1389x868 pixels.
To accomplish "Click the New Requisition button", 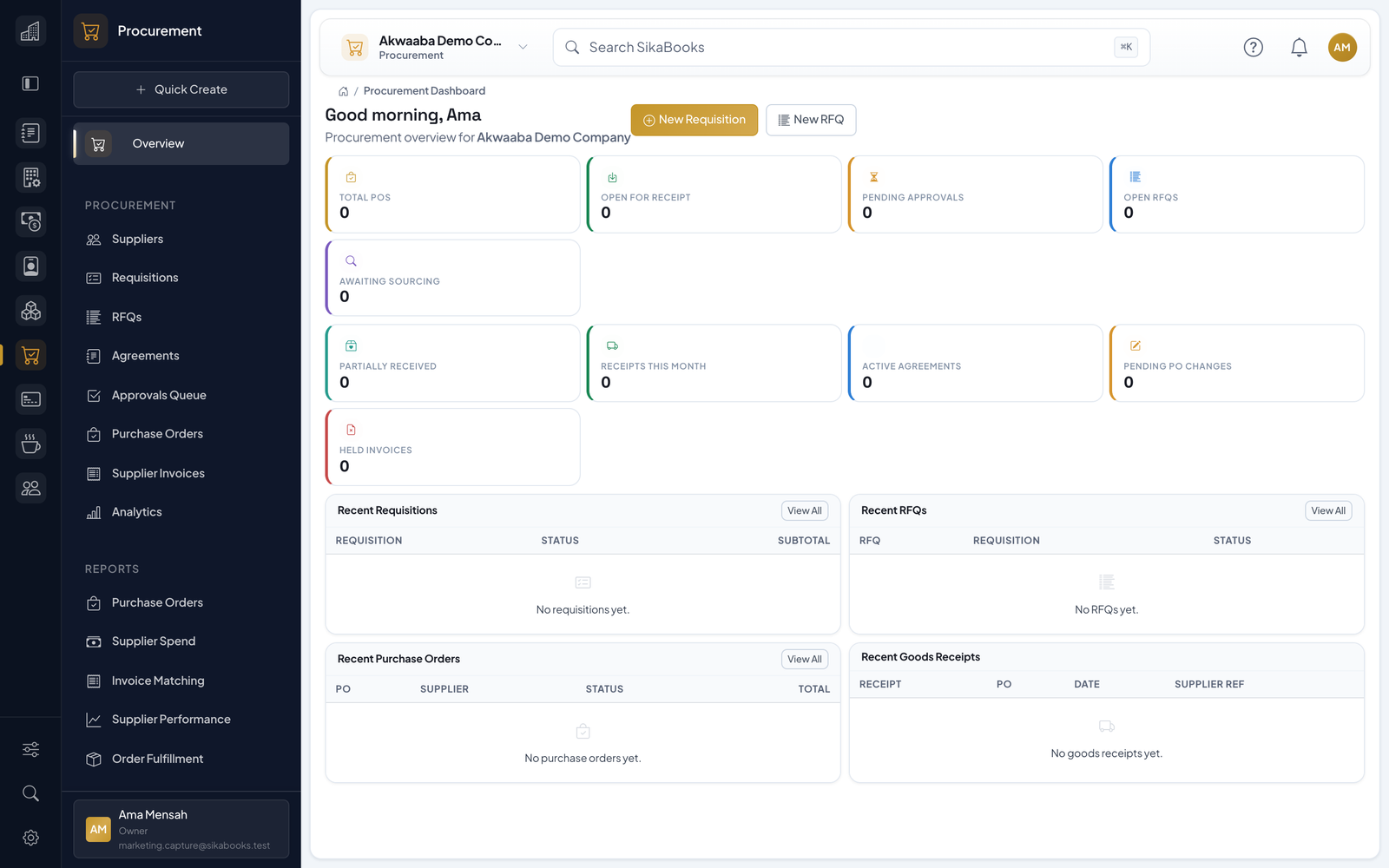I will tap(694, 120).
